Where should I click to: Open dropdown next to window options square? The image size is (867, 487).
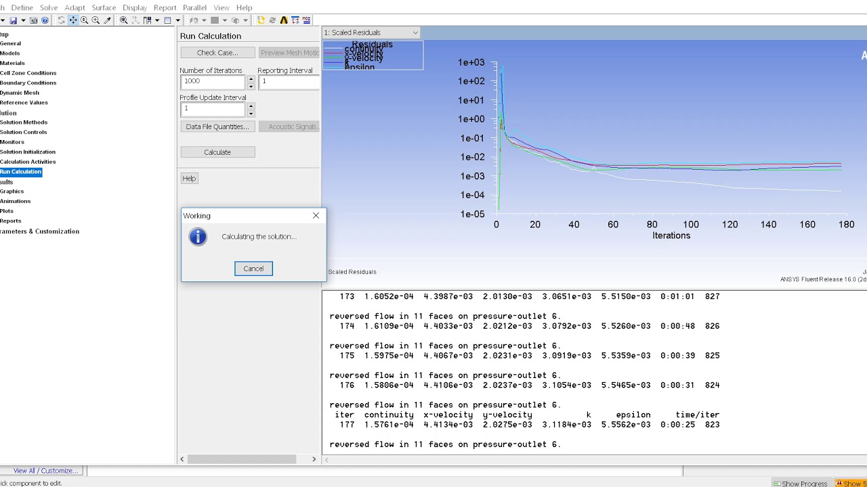tap(177, 20)
